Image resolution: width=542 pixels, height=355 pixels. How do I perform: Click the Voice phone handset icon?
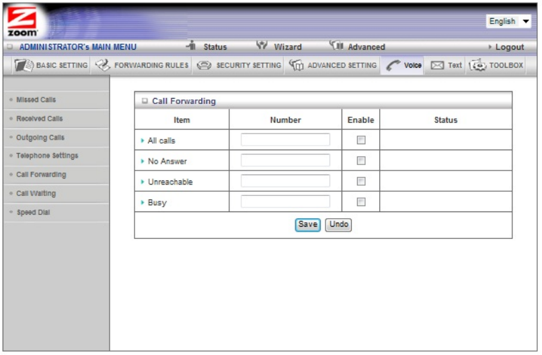coord(393,65)
